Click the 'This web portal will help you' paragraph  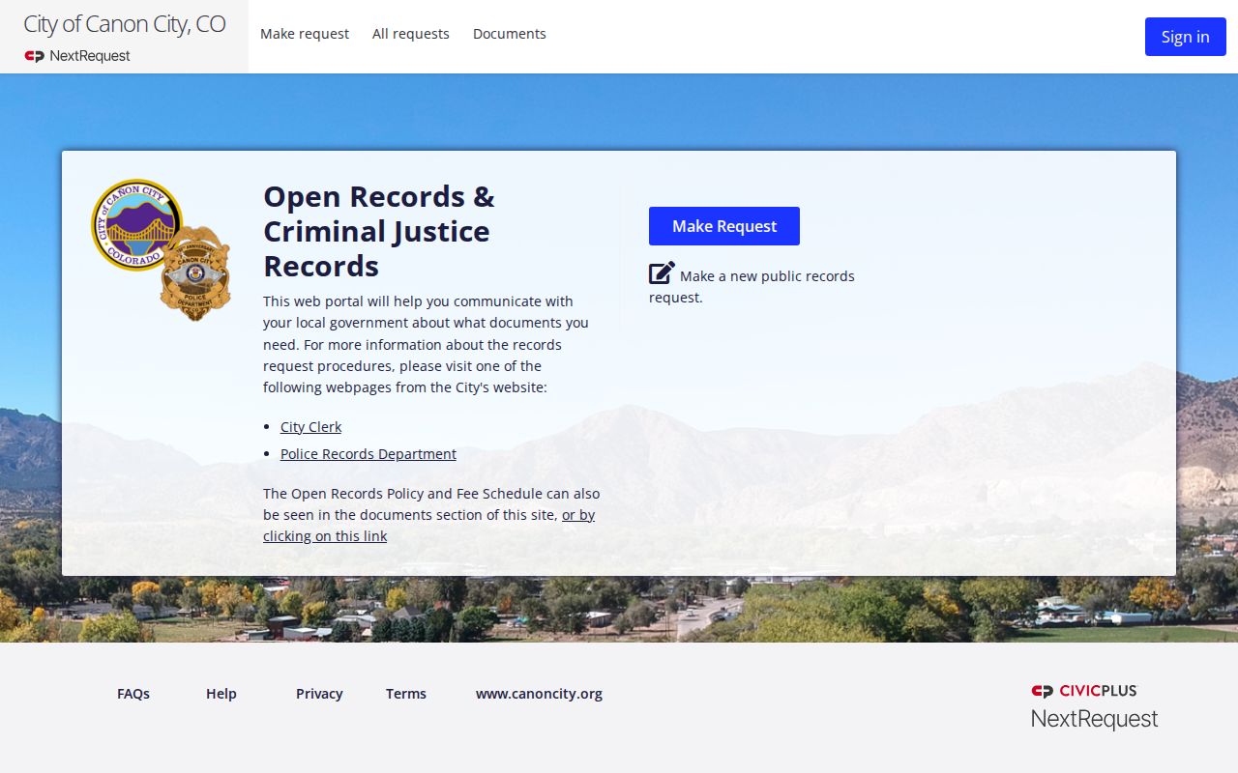[x=426, y=344]
